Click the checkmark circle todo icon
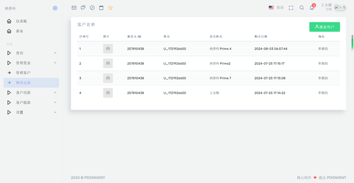The image size is (354, 183). click(x=92, y=8)
